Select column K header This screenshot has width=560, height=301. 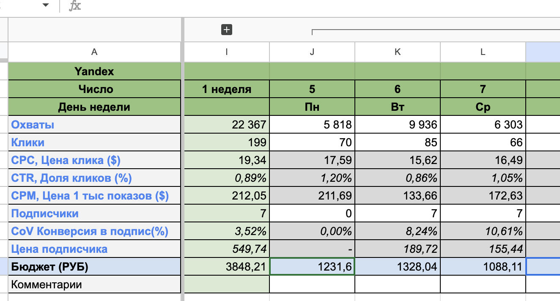tap(398, 52)
